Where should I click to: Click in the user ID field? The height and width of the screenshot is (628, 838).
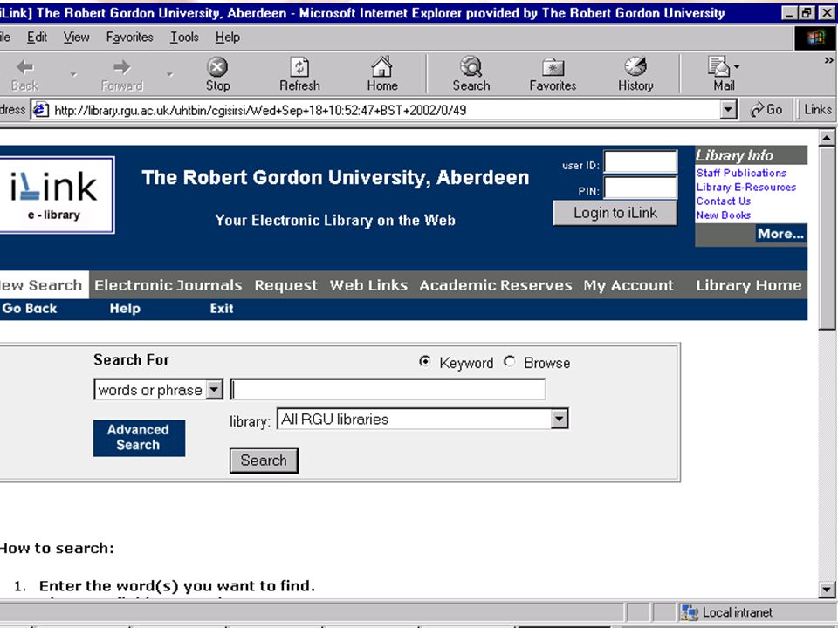(x=640, y=162)
